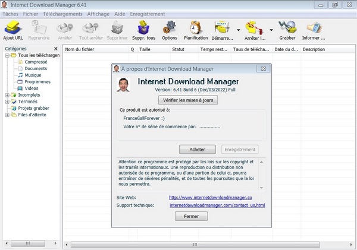The image size is (357, 250).
Task: Click the Arrêter toolbar icon
Action: (x=65, y=28)
